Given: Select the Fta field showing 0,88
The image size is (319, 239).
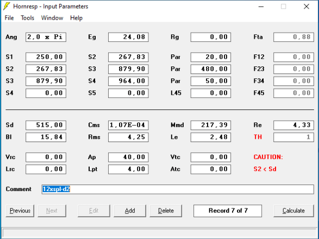Looking at the screenshot, I should click(293, 37).
